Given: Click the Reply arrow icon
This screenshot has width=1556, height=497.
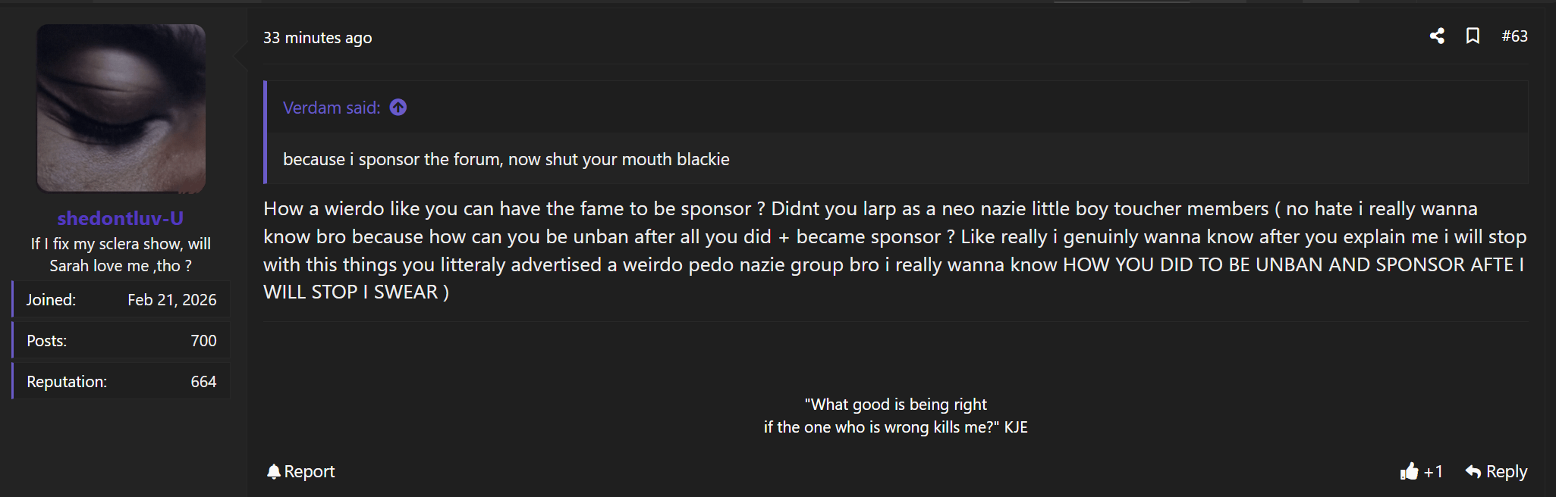Looking at the screenshot, I should [x=1473, y=472].
